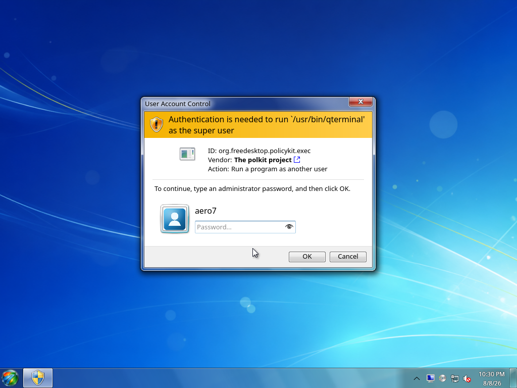Open the Start menu orb
Viewport: 517px width, 388px height.
10,378
